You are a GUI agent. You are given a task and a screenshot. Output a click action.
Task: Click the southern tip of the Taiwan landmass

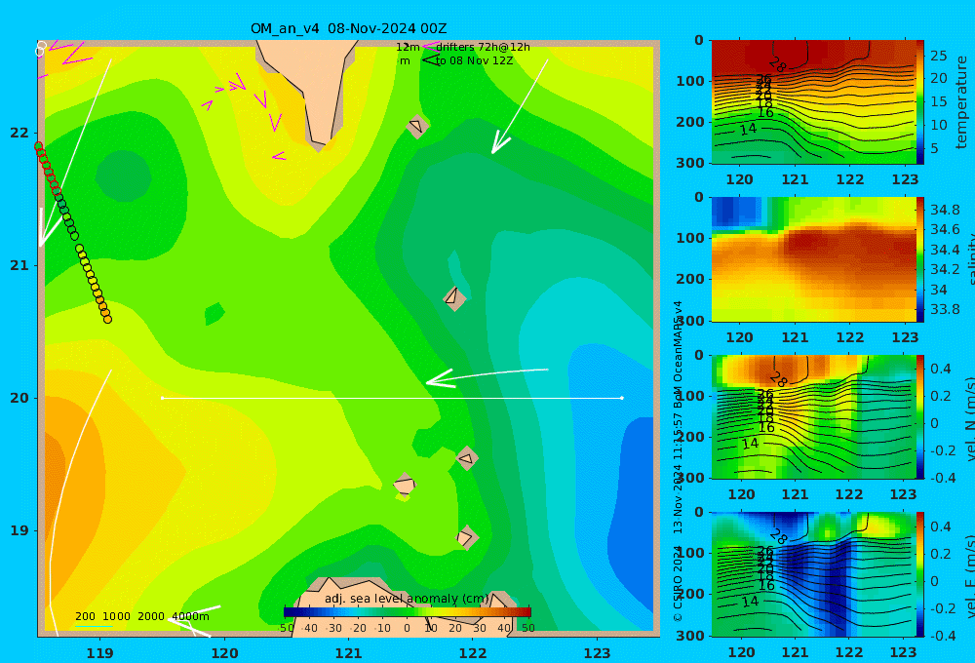tap(319, 145)
